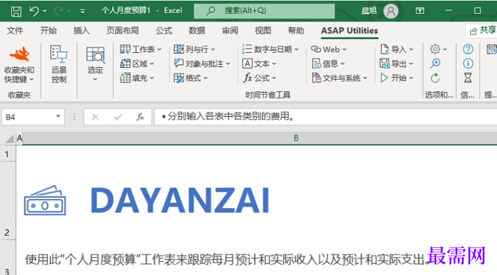The width and height of the screenshot is (497, 275).
Task: Click the green rerun last tool icon
Action: tap(435, 78)
